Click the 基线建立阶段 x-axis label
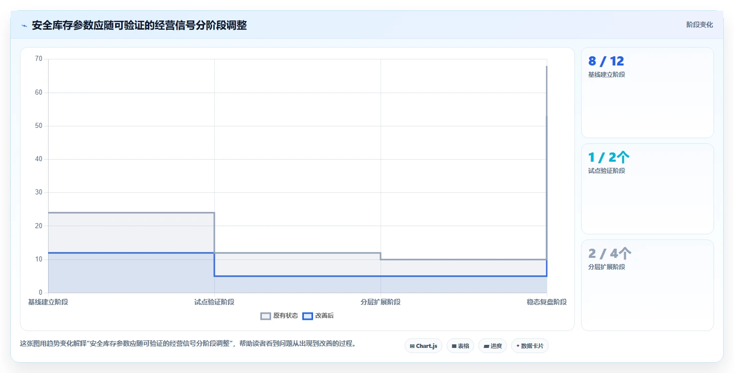Screen dimensions: 734x373 (x=48, y=302)
